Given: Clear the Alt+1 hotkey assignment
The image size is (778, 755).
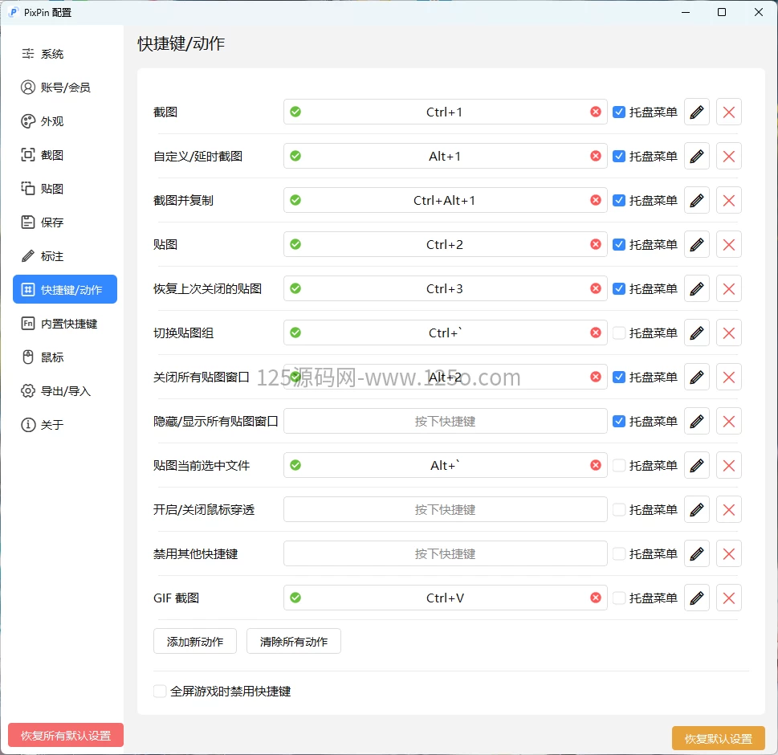Looking at the screenshot, I should 595,156.
